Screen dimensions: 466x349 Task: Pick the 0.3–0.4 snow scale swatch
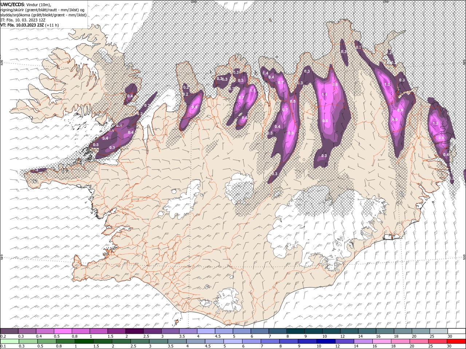[27, 331]
